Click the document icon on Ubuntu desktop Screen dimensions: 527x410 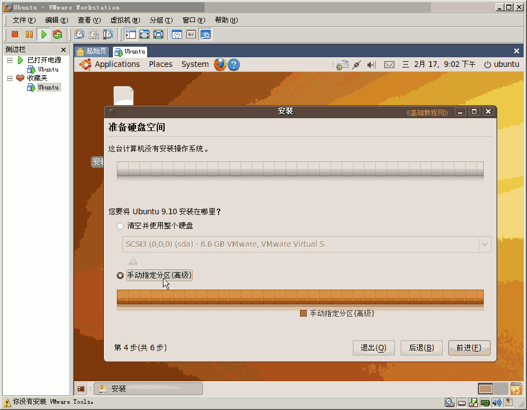tap(124, 96)
